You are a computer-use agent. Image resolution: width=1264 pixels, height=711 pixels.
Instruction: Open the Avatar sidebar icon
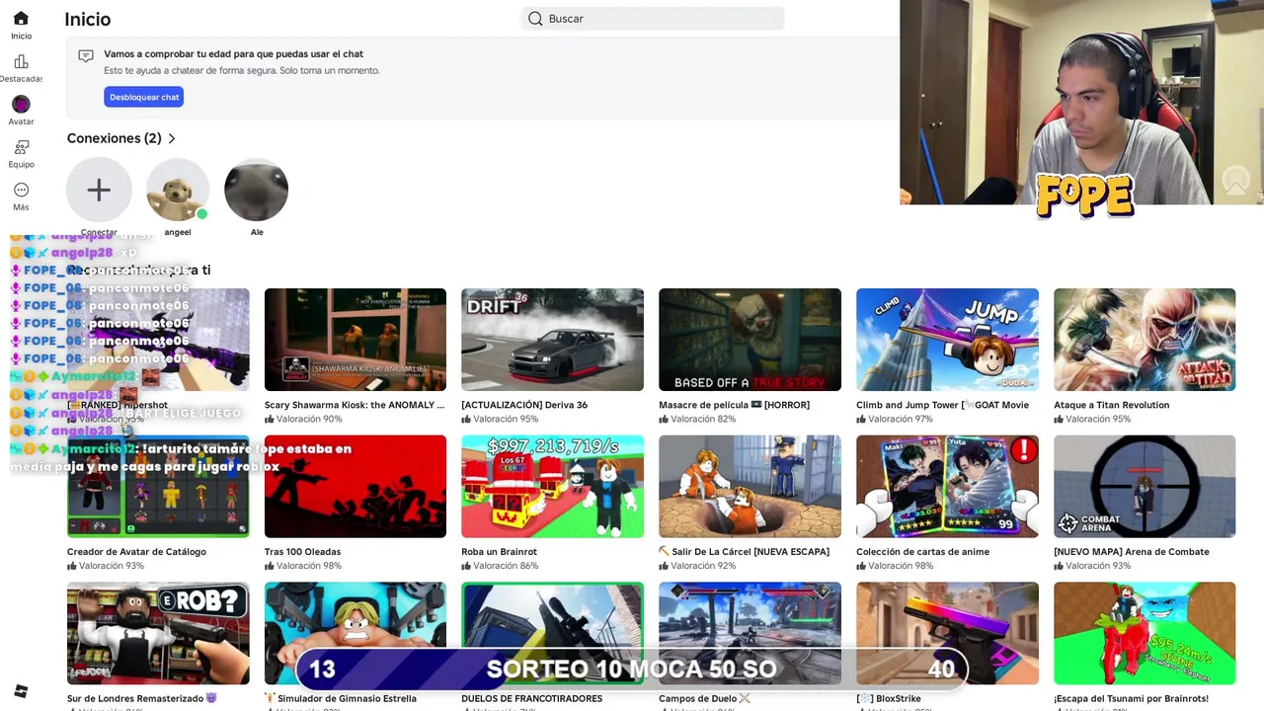click(x=21, y=105)
